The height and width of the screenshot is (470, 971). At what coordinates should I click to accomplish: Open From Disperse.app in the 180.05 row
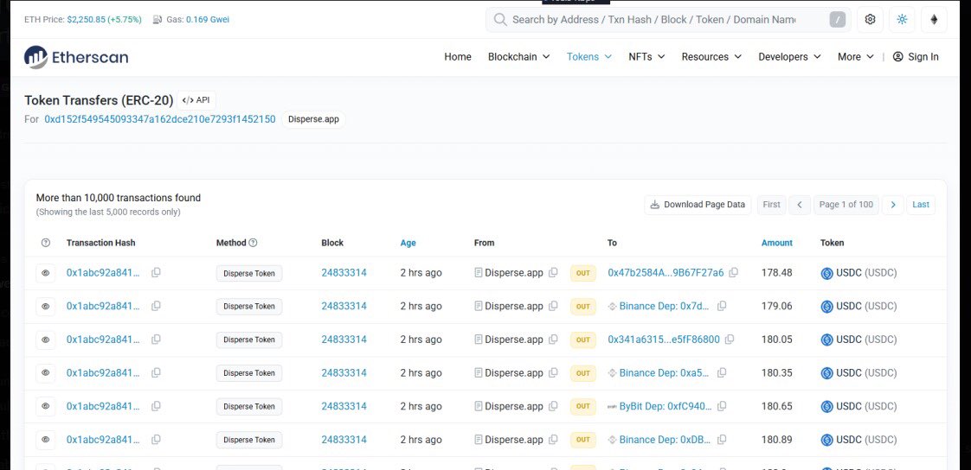tap(514, 340)
